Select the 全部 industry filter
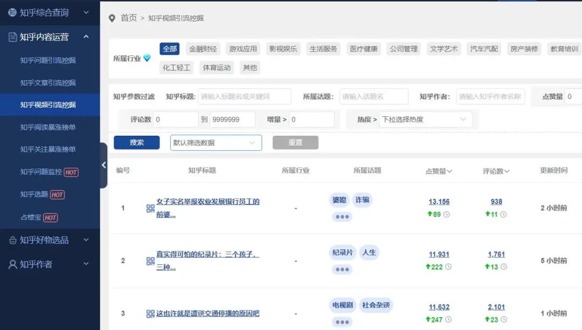Screen dimensions: 582x330 click(170, 49)
